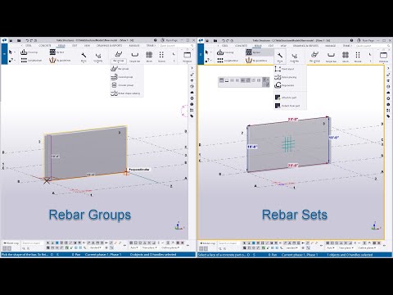Click Single bar tool in right window

click(331, 57)
